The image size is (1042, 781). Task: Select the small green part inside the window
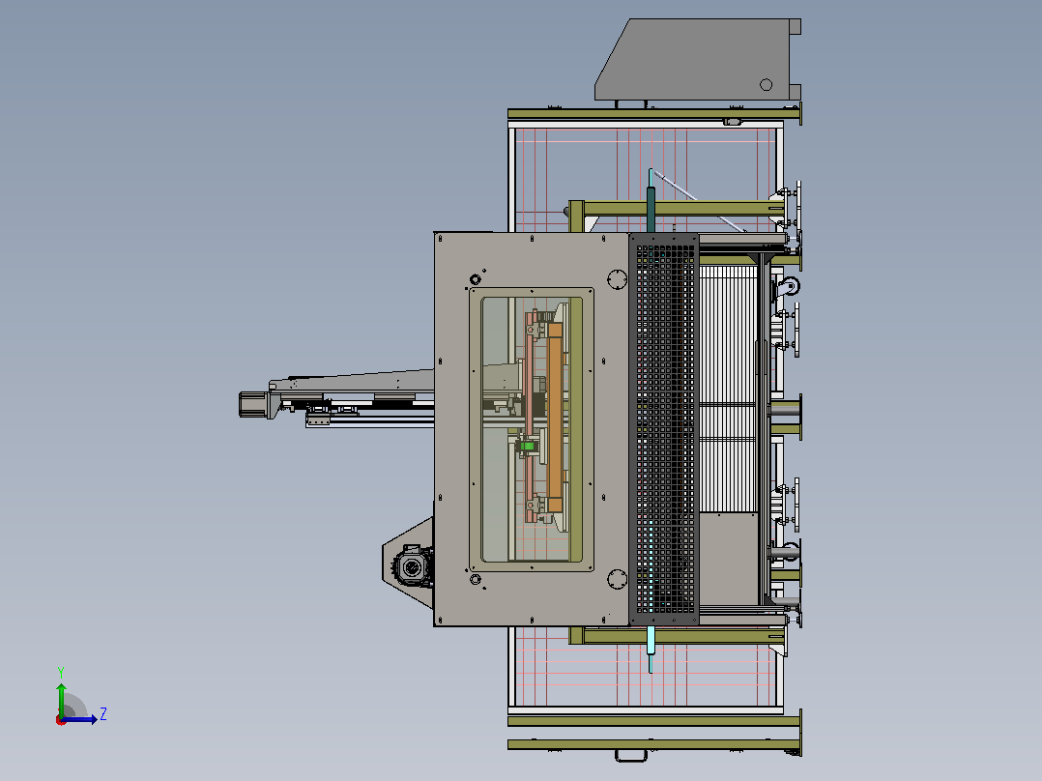coord(526,446)
